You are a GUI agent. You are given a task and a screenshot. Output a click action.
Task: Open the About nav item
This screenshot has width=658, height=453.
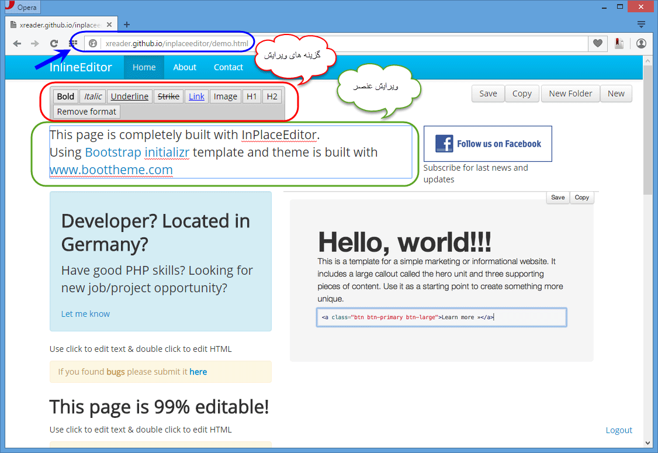click(x=185, y=67)
